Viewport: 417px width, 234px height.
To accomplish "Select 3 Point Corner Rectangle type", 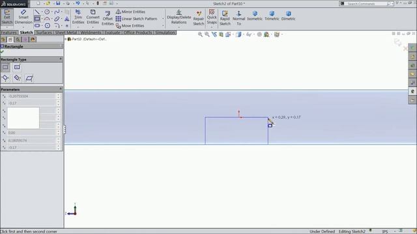I will [x=5, y=78].
